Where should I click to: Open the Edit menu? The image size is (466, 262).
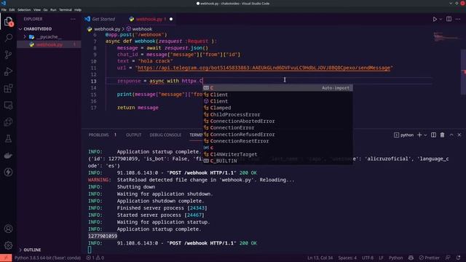coord(12,9)
